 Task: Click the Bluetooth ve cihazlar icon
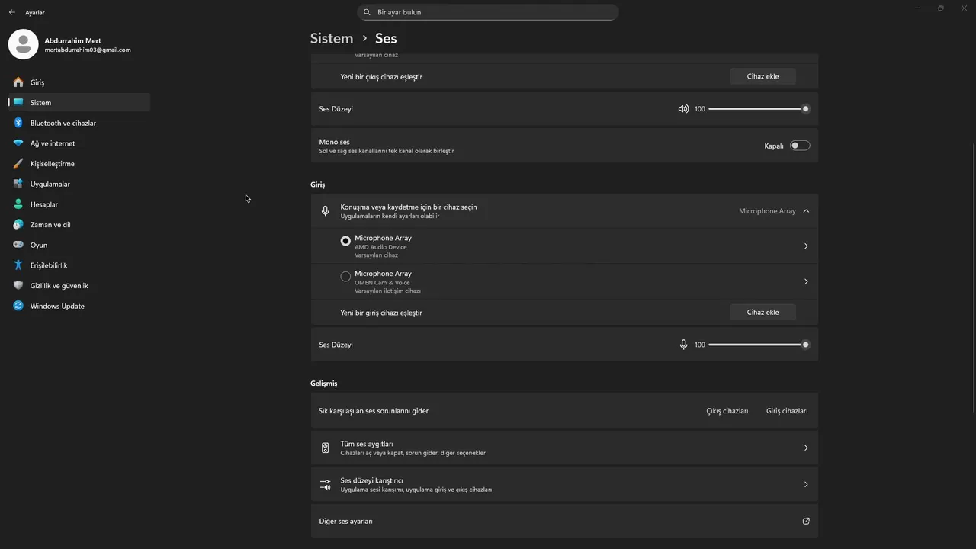point(18,123)
